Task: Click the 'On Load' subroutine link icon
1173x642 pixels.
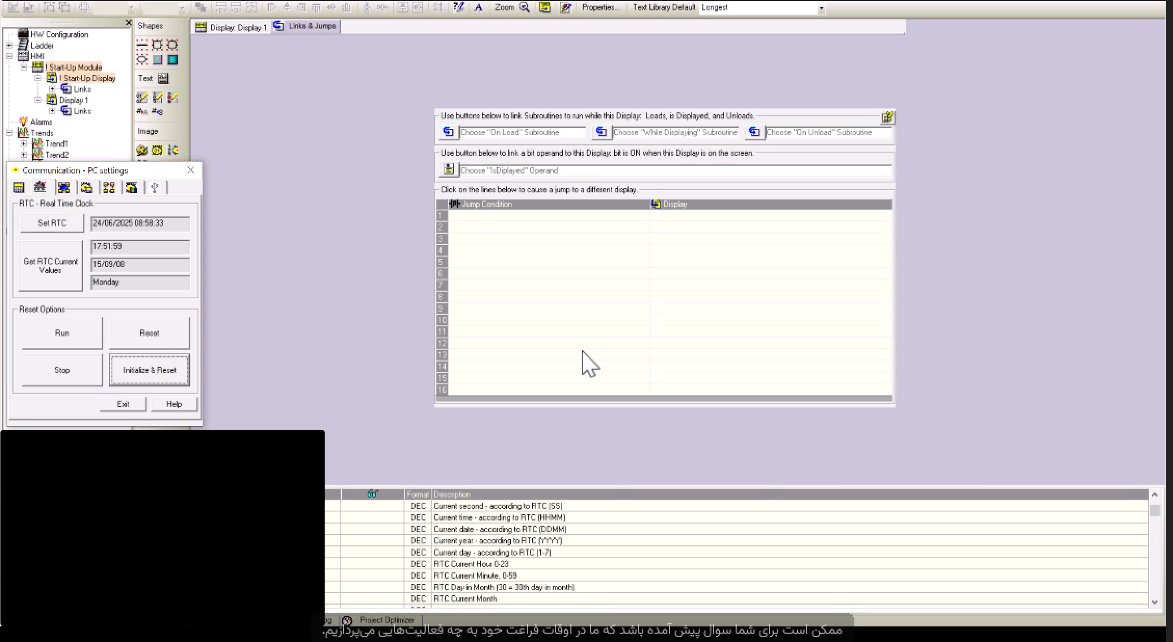Action: (448, 132)
